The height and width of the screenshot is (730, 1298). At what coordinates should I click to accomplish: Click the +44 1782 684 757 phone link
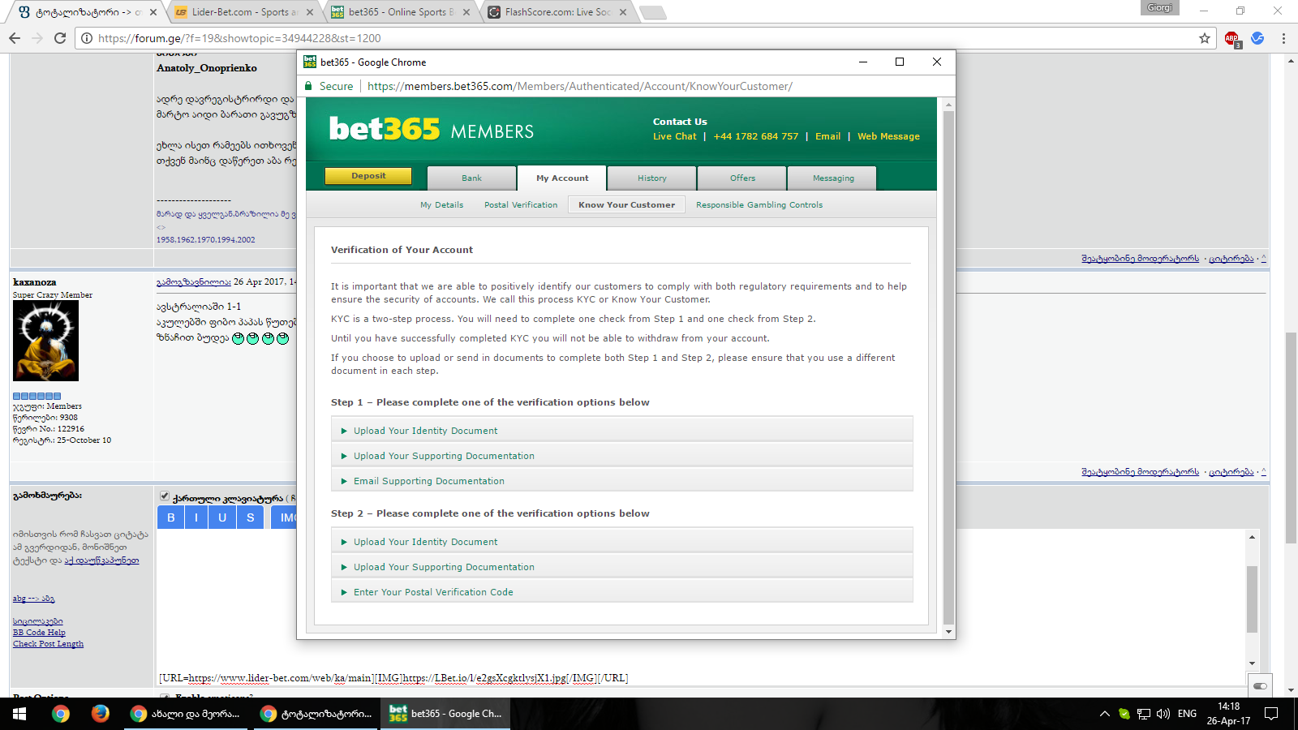tap(756, 136)
